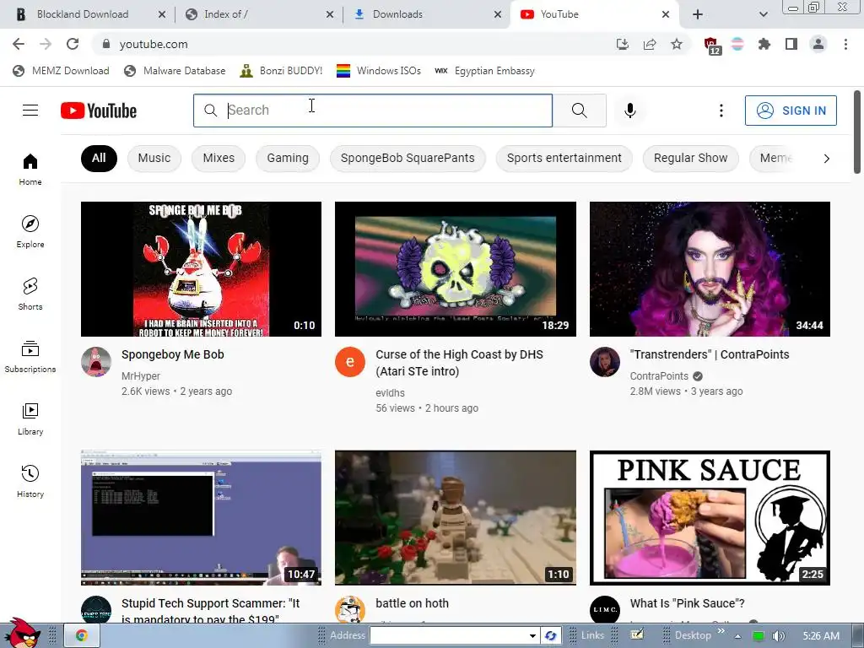Open the red shield extension with badge 12
Viewport: 864px width, 648px height.
(711, 46)
